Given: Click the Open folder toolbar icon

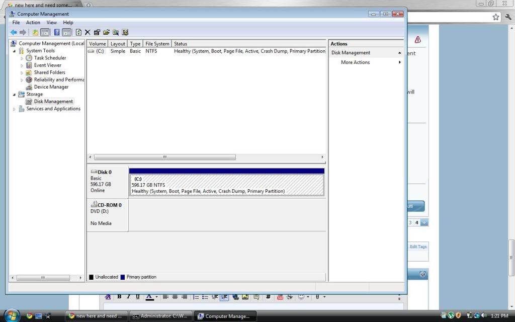Looking at the screenshot, I should pyautogui.click(x=106, y=32).
